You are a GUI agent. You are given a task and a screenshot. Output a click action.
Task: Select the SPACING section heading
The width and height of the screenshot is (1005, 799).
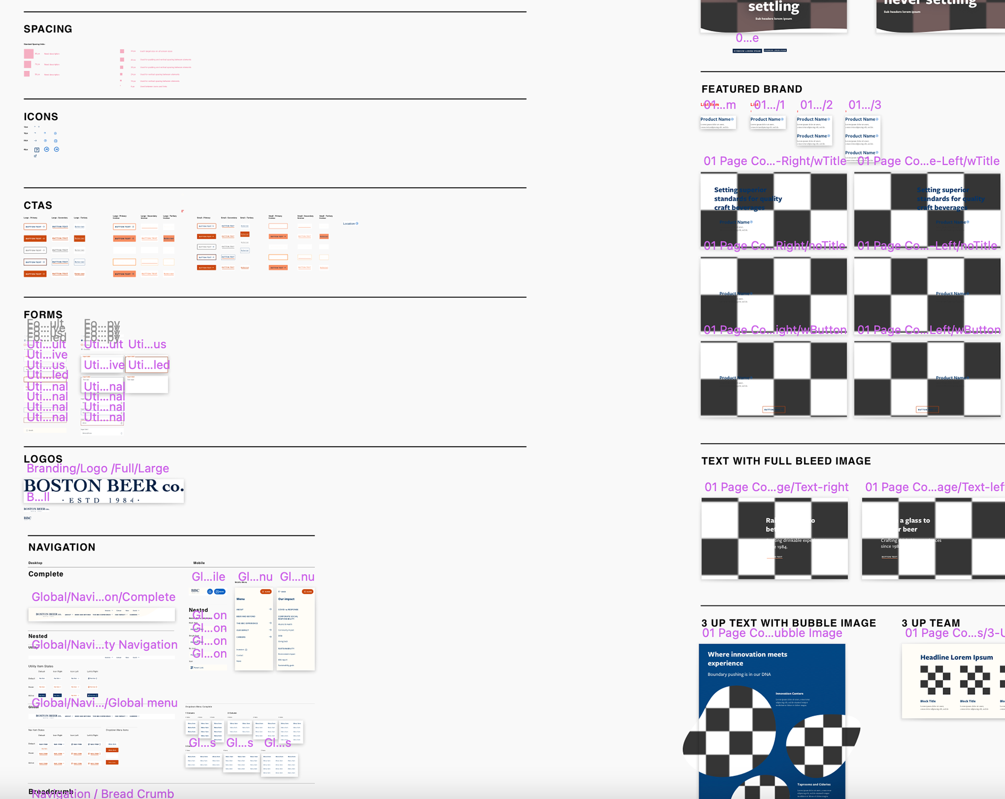click(x=48, y=29)
